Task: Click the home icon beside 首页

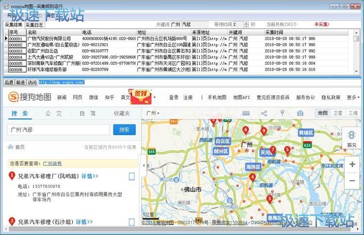Action: pos(10,146)
